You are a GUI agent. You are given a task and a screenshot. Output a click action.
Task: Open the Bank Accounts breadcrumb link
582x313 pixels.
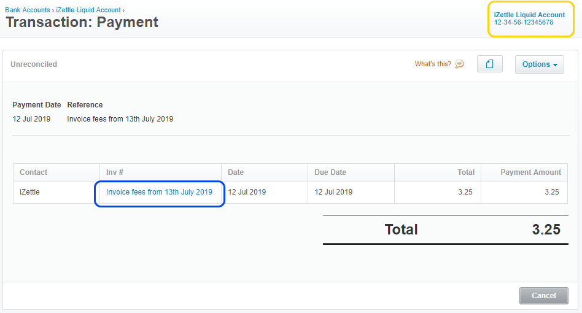[x=27, y=10]
